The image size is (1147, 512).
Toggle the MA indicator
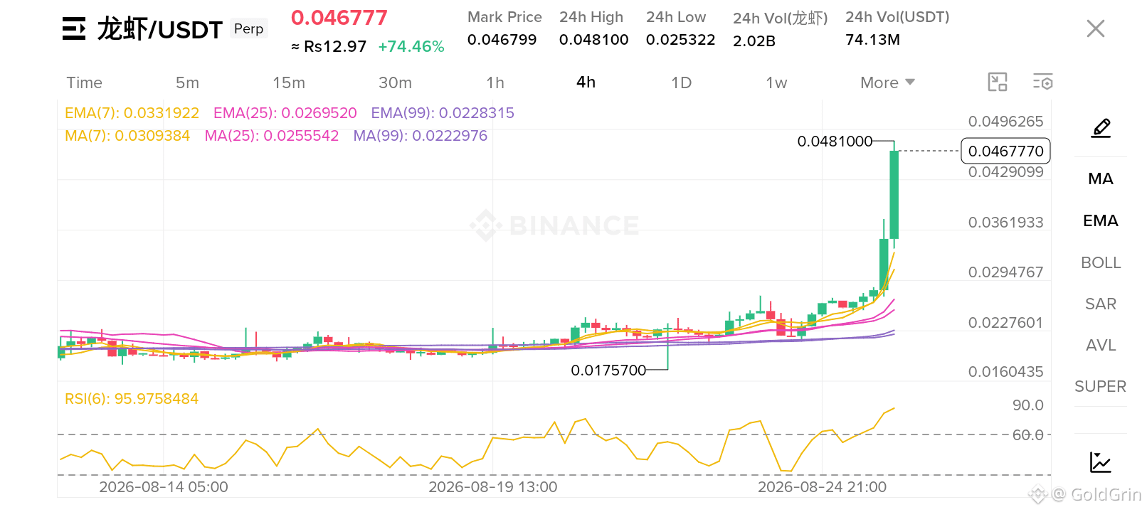pyautogui.click(x=1101, y=179)
